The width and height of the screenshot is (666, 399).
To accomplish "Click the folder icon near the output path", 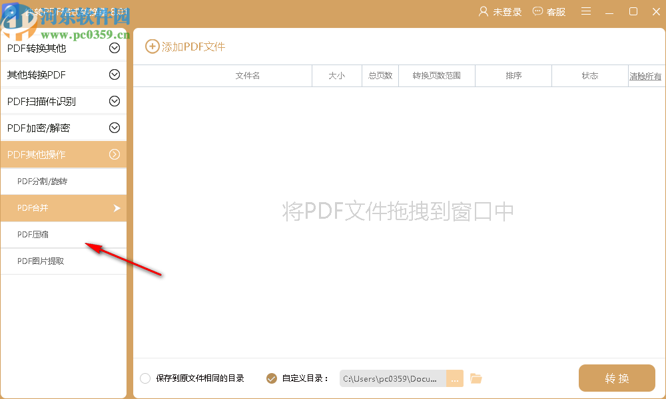I will 476,378.
